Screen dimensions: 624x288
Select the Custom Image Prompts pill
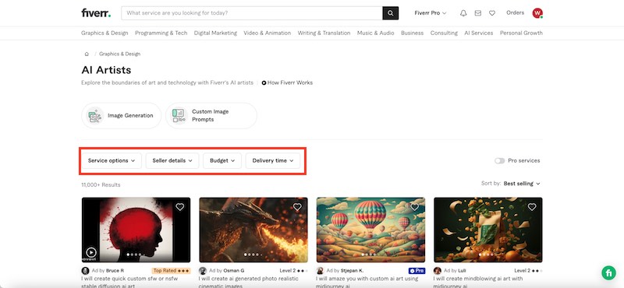211,116
